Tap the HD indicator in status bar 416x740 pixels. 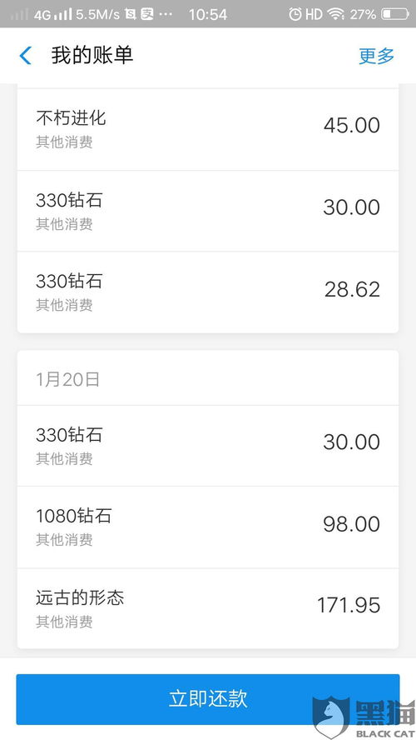[x=314, y=14]
